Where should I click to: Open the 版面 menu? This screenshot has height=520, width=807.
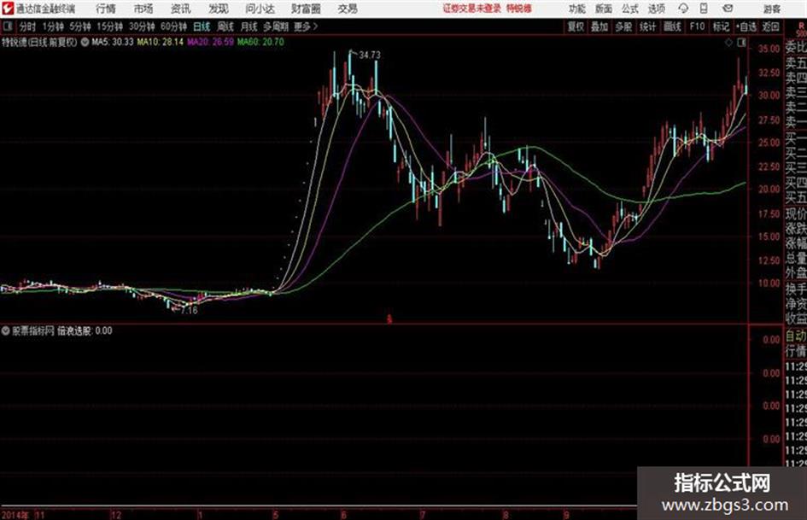coord(604,9)
